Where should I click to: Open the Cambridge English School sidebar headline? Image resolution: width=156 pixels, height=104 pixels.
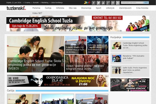point(135,45)
